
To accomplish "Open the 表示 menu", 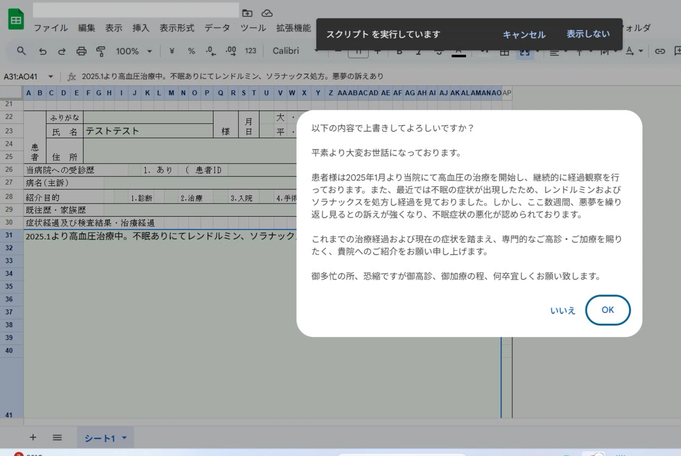I will tap(114, 28).
